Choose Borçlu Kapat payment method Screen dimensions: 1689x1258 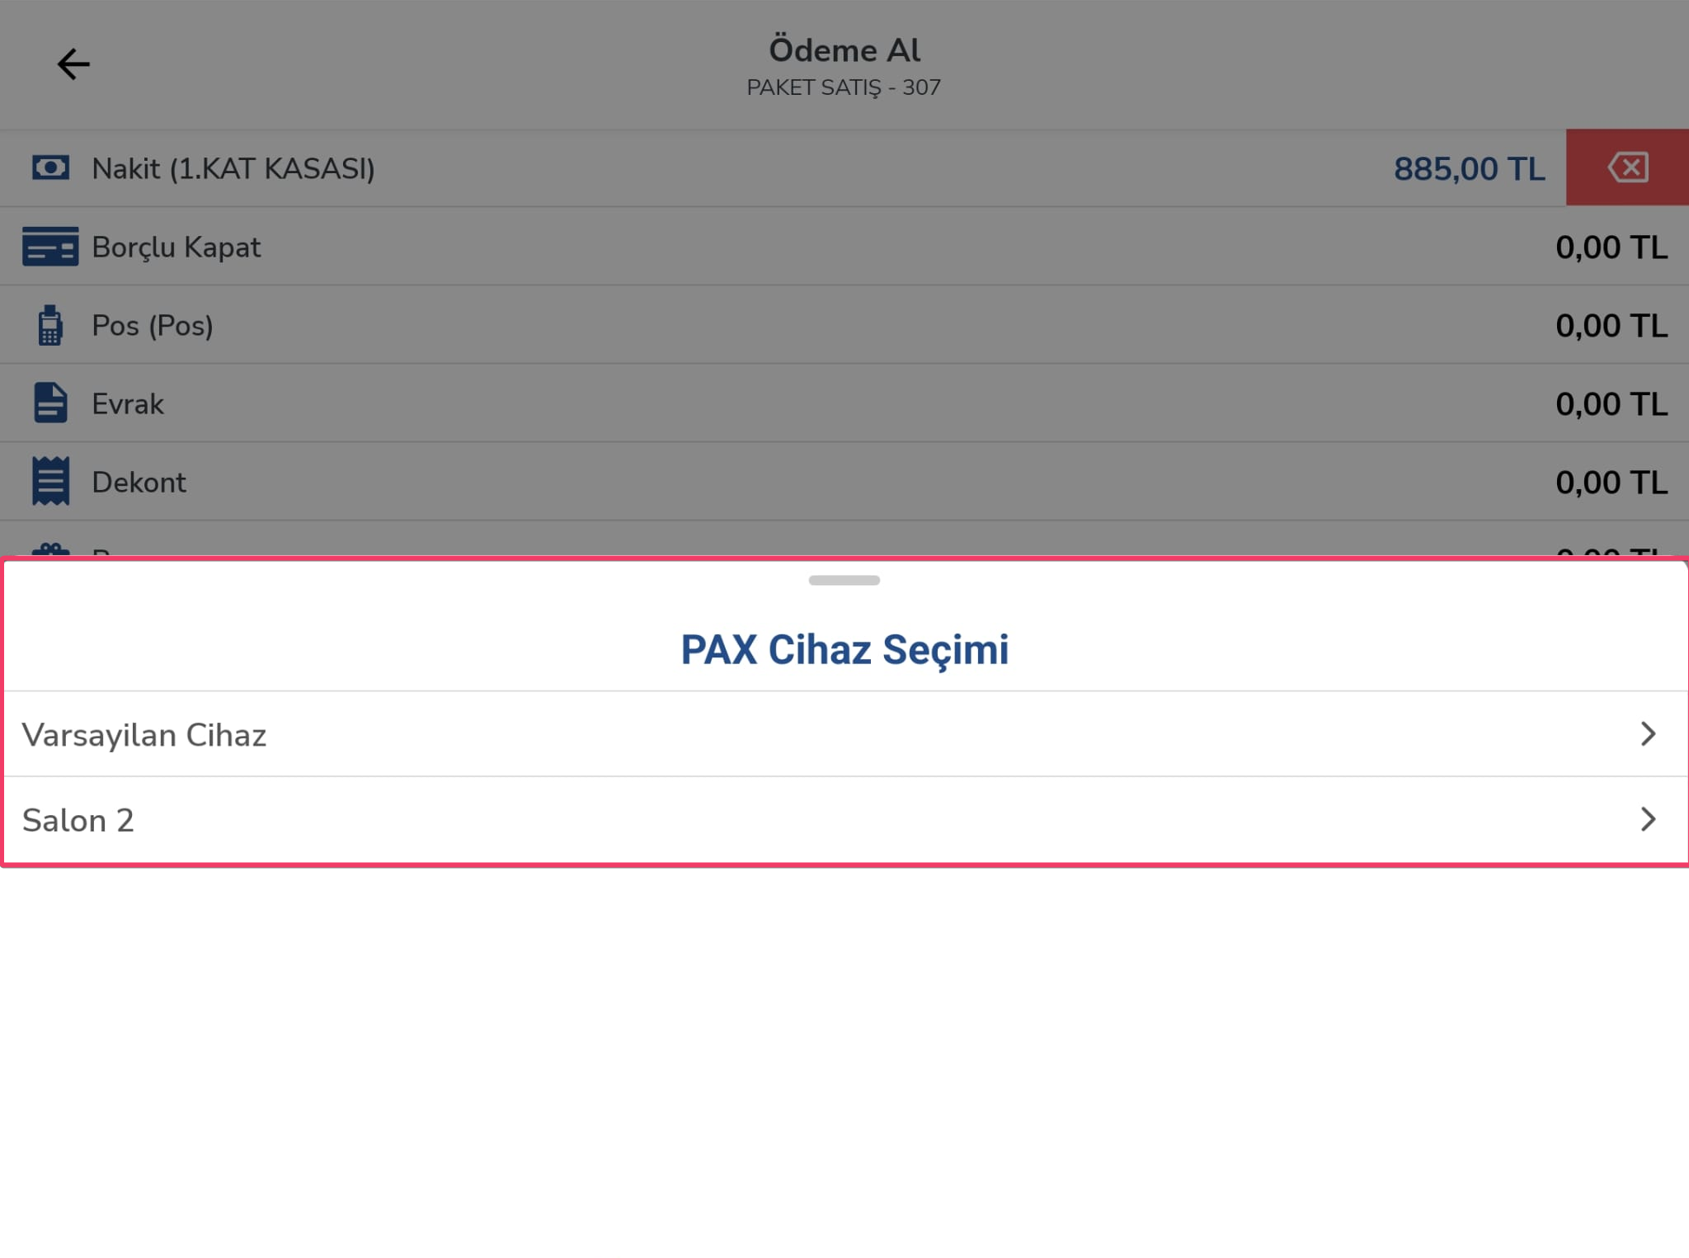click(x=844, y=247)
